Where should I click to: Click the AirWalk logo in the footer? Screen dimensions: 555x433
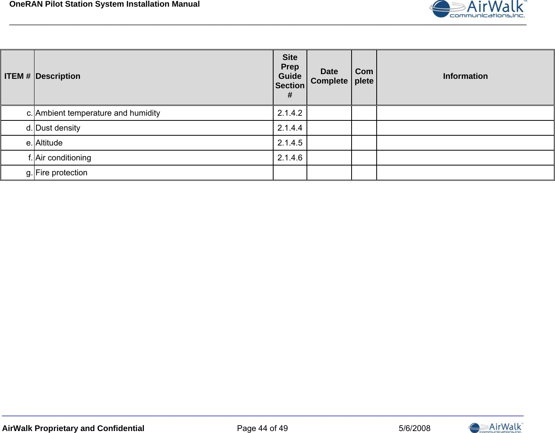pyautogui.click(x=496, y=428)
